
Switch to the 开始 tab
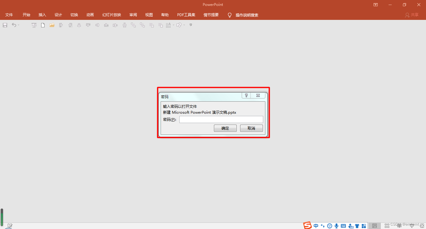(x=27, y=15)
